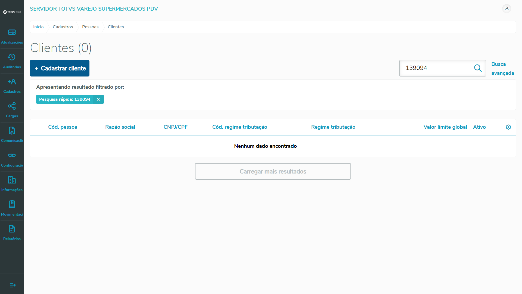Select the Cadastros add-person icon
This screenshot has height=294, width=522.
12,82
